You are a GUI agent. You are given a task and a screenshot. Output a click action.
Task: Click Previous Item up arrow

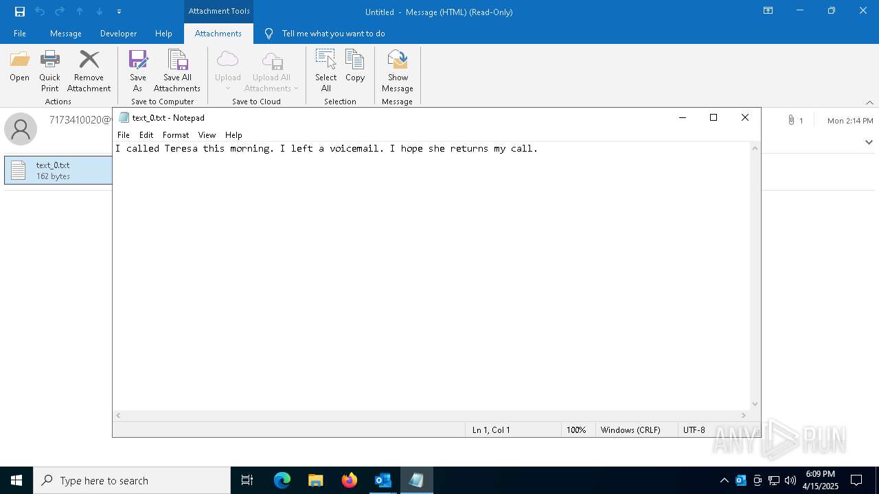click(80, 12)
